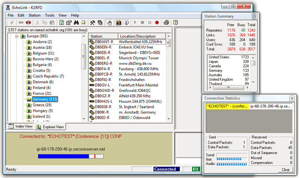Open the Tools menu
This screenshot has width=299, height=178.
(49, 15)
